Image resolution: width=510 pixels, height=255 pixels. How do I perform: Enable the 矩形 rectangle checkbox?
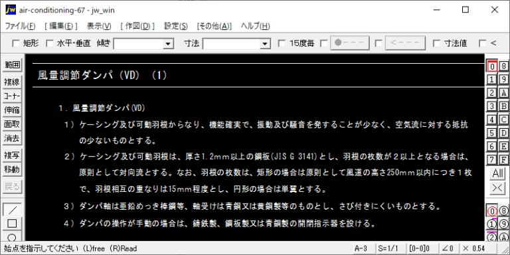point(16,43)
